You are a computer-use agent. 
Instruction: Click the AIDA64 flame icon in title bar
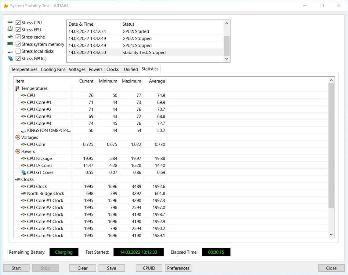coord(6,6)
